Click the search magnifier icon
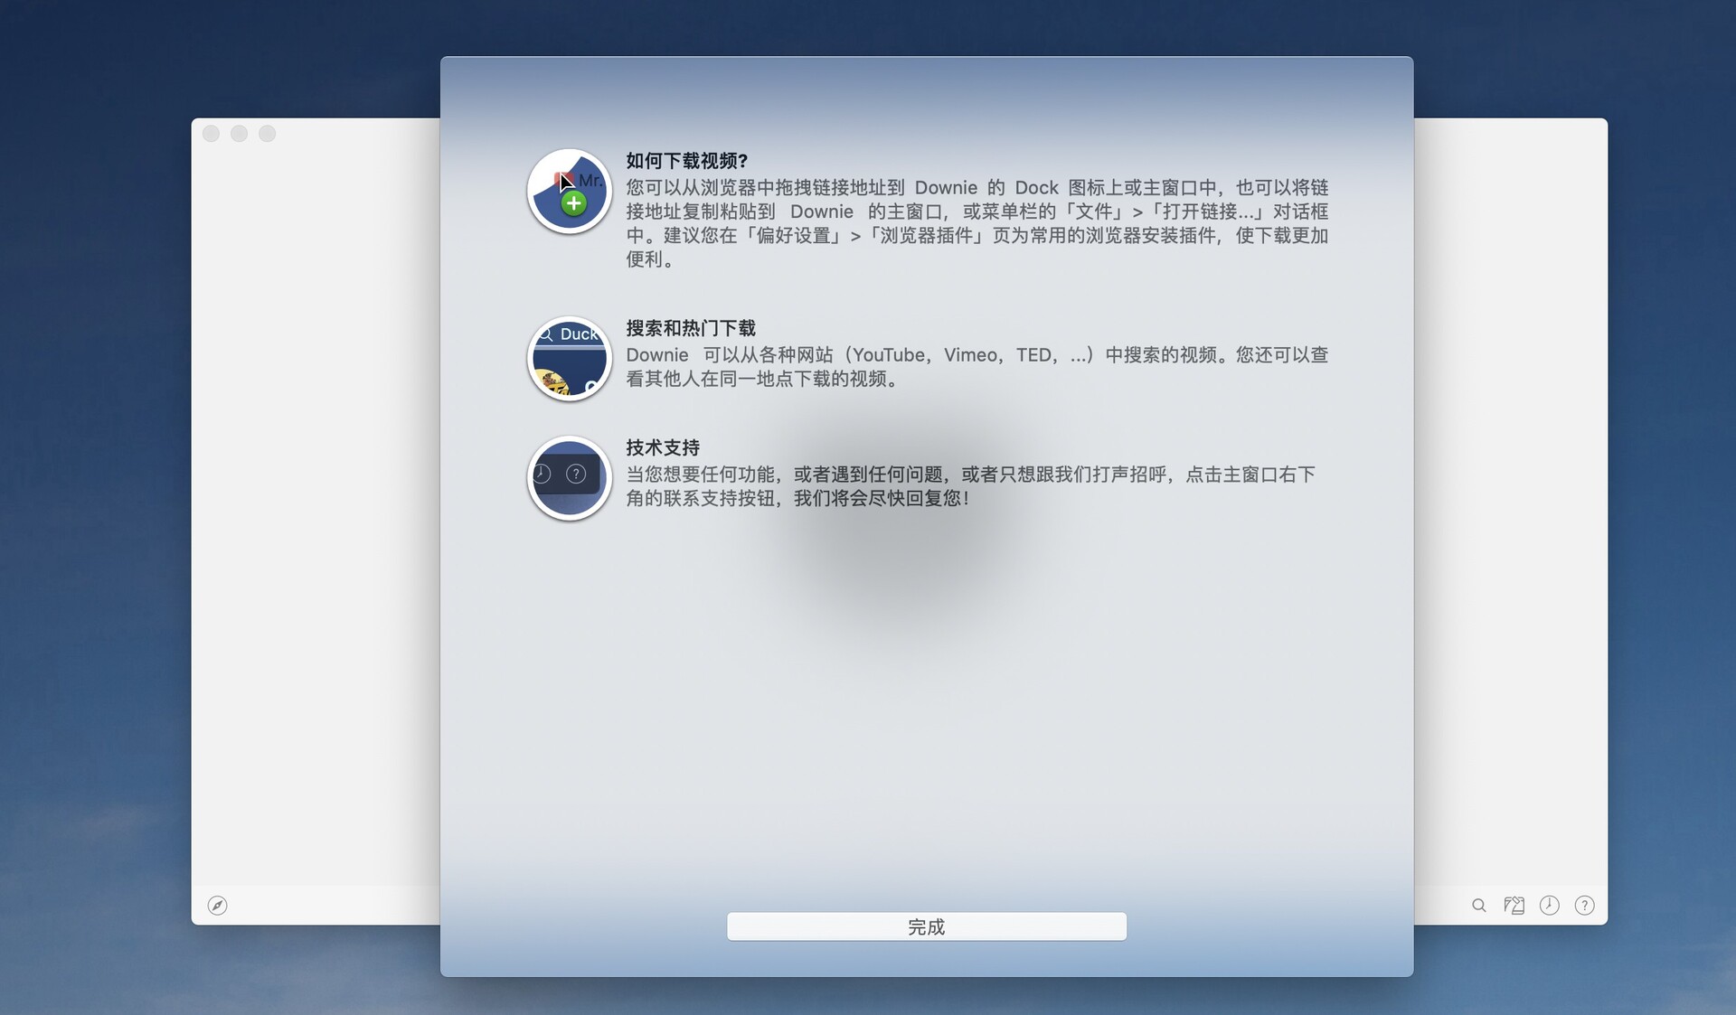Viewport: 1736px width, 1015px height. coord(1478,905)
